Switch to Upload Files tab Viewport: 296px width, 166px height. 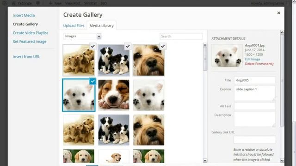point(74,26)
